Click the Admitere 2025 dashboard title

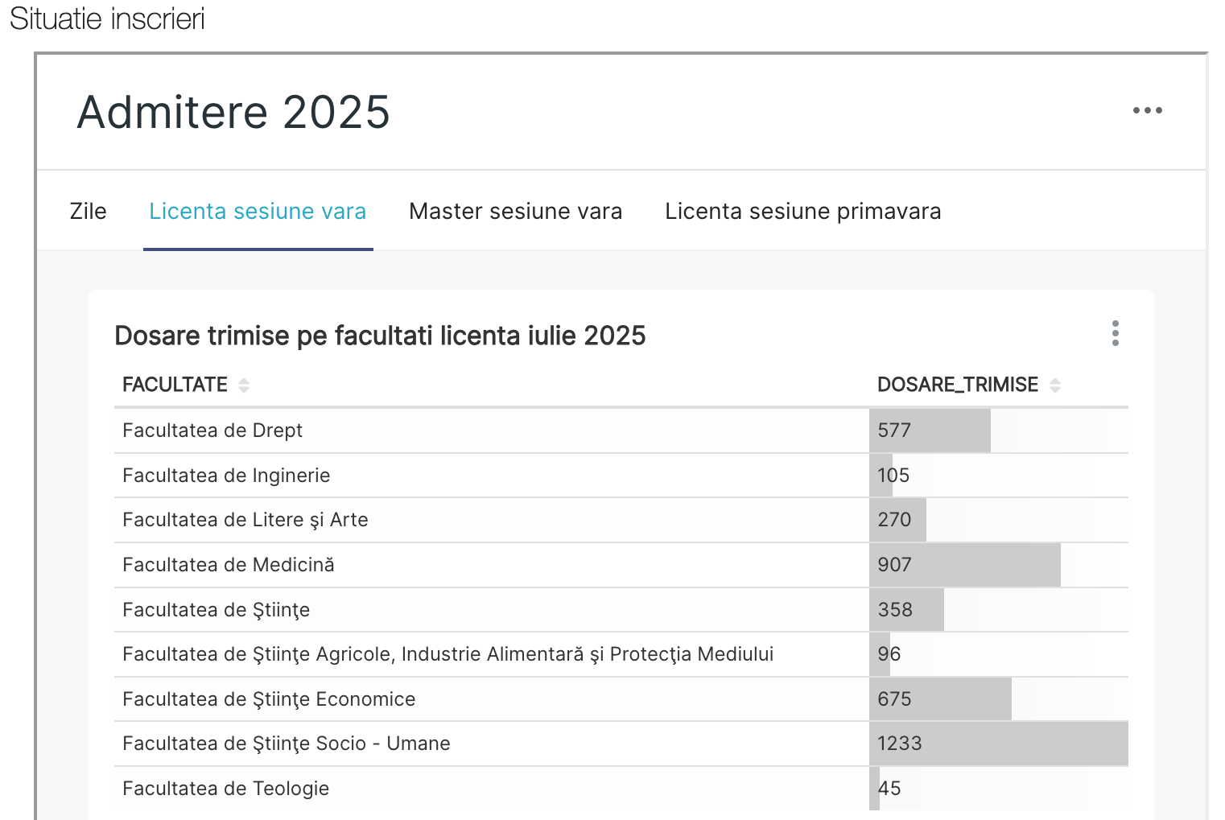233,112
